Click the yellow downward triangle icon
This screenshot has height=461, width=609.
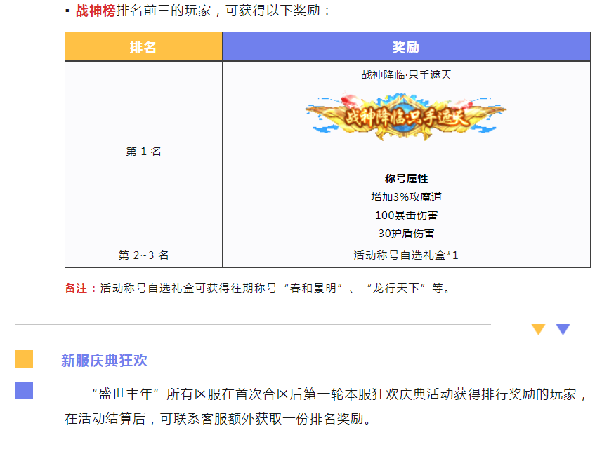[538, 329]
